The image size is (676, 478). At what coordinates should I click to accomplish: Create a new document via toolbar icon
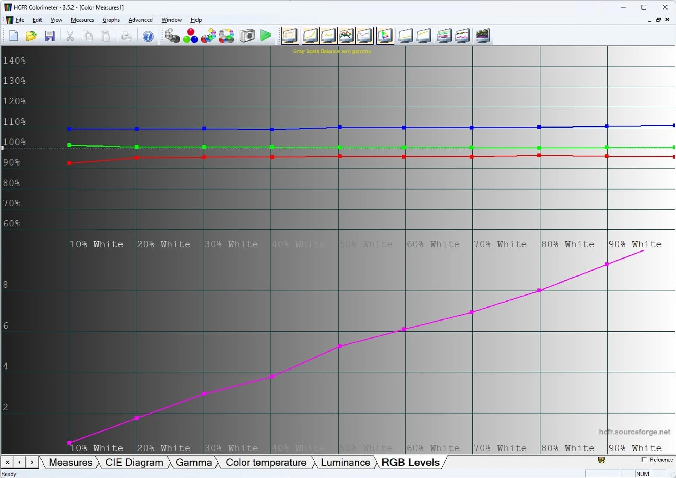click(x=13, y=36)
